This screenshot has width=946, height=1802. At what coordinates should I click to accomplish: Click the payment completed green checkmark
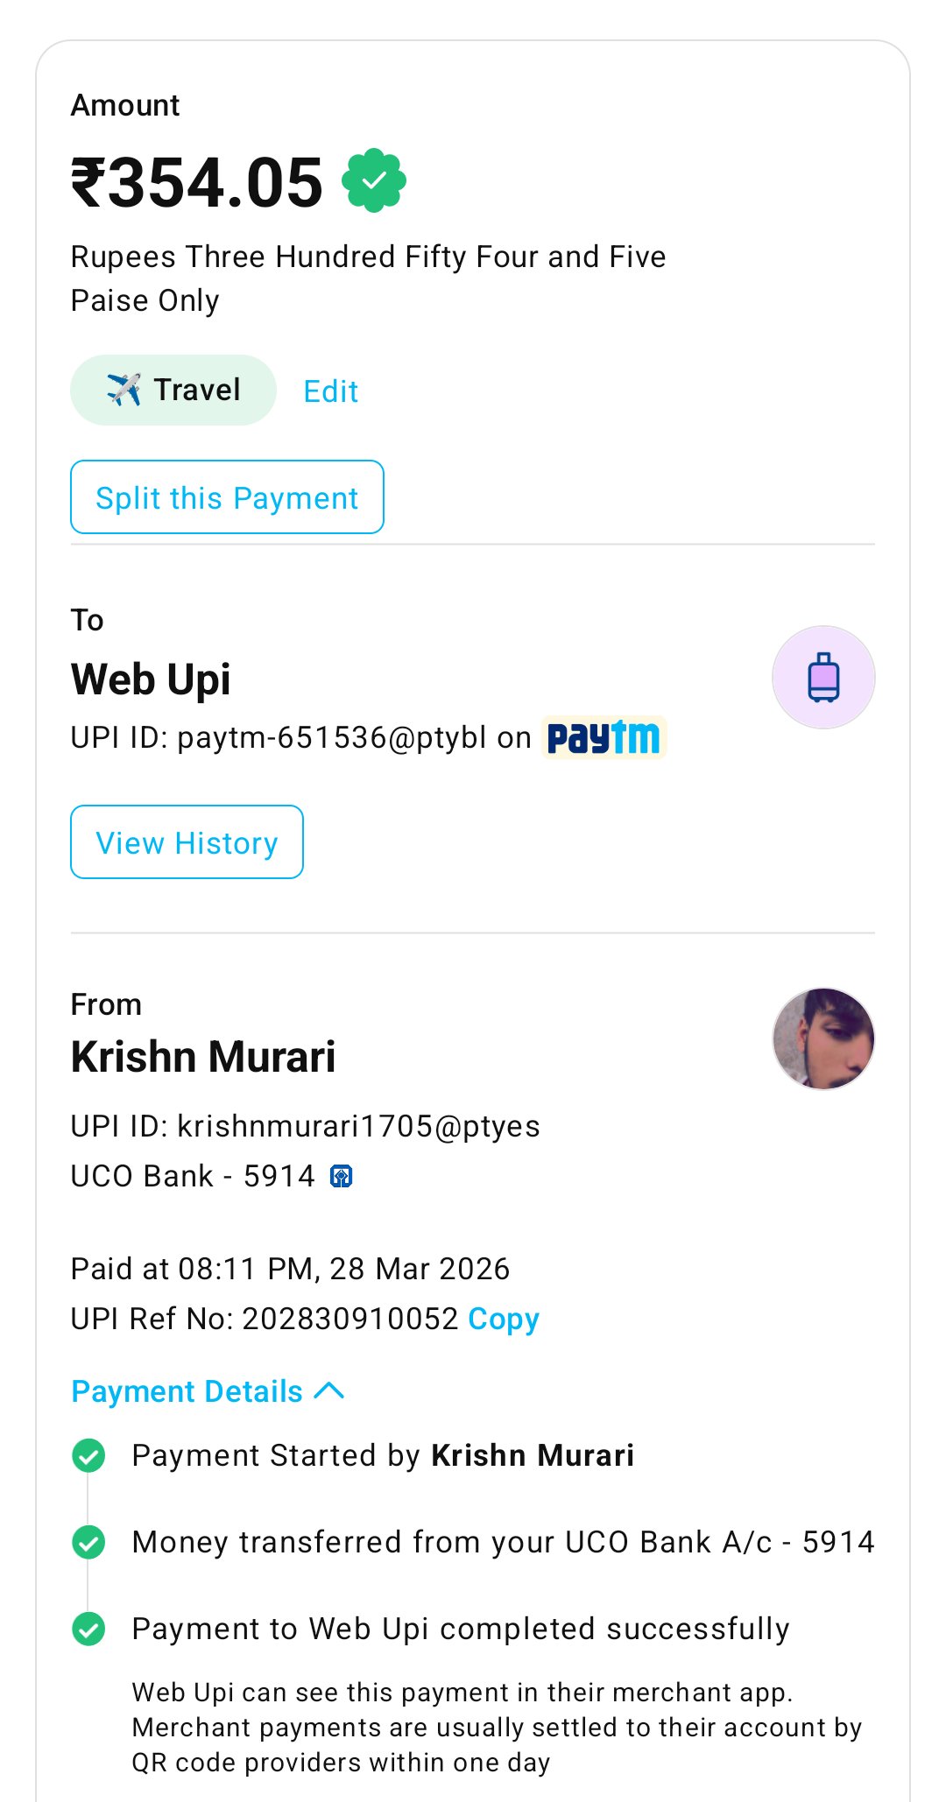pyautogui.click(x=88, y=1629)
